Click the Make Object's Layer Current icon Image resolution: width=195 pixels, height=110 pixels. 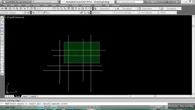[x=82, y=13]
